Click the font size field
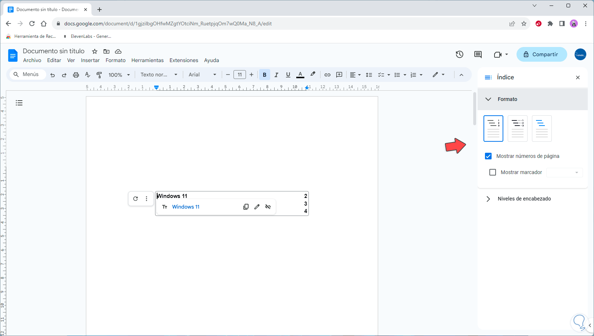 (x=240, y=75)
